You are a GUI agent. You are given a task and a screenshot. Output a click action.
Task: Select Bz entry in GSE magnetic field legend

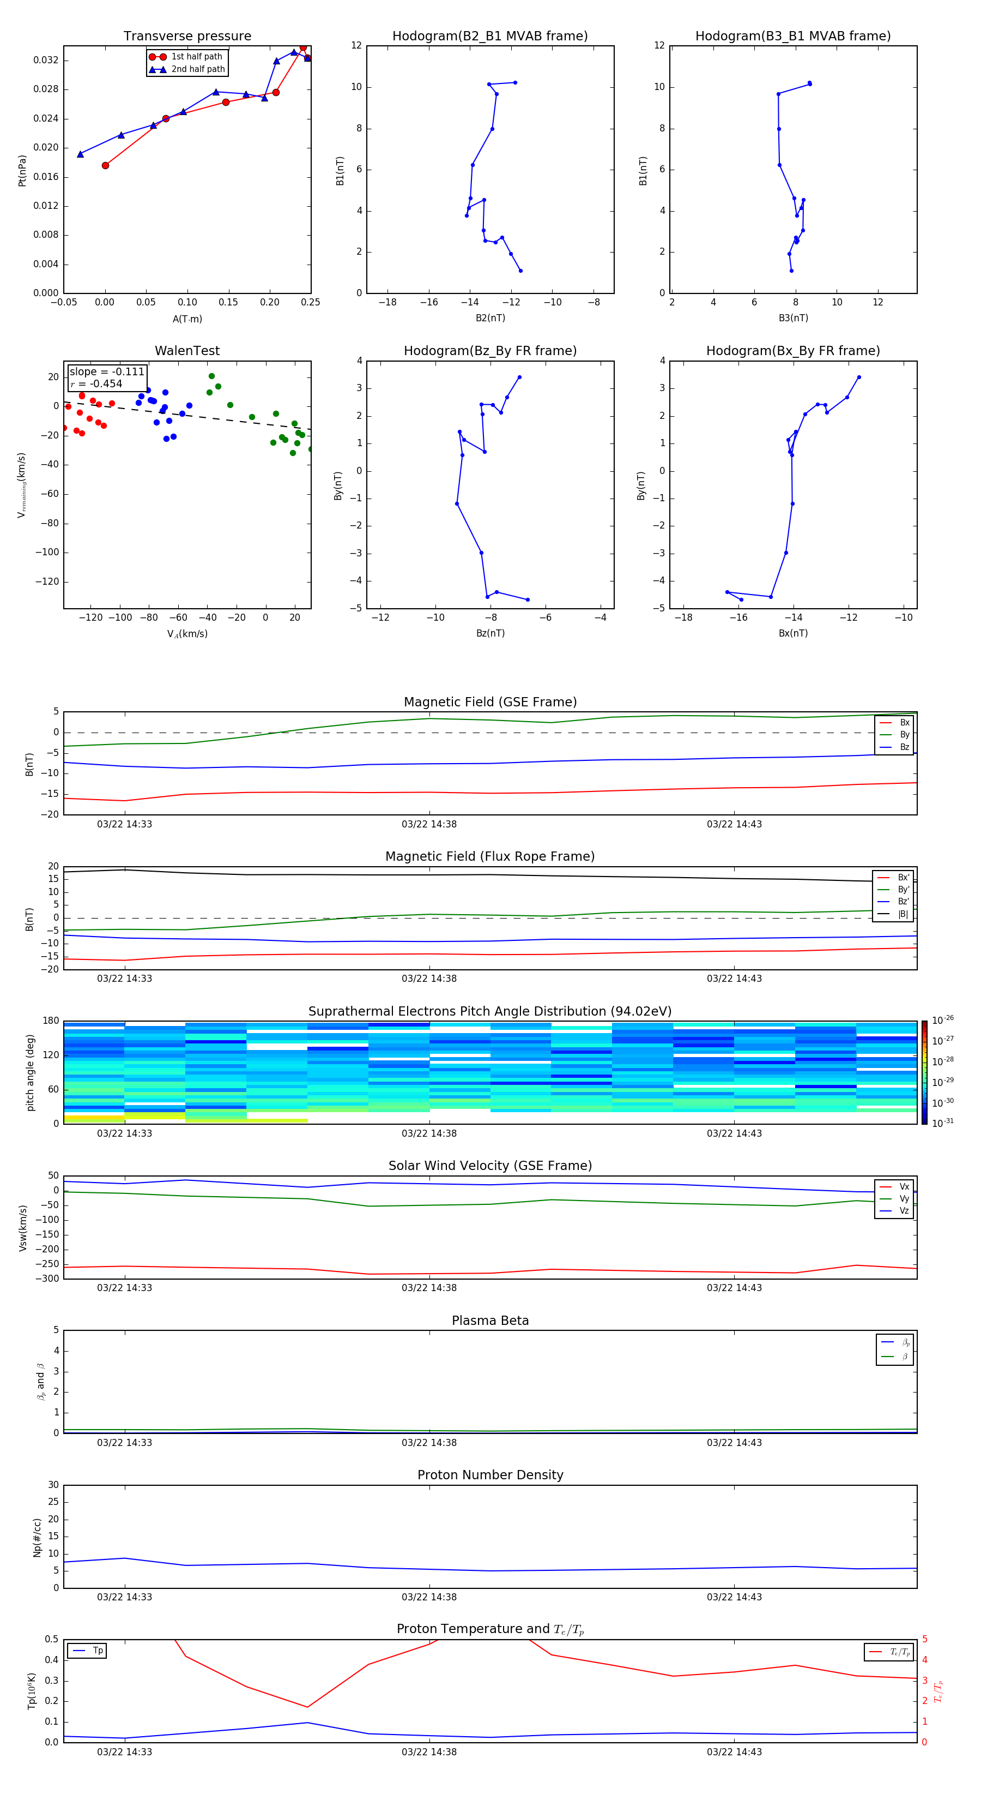[x=894, y=747]
